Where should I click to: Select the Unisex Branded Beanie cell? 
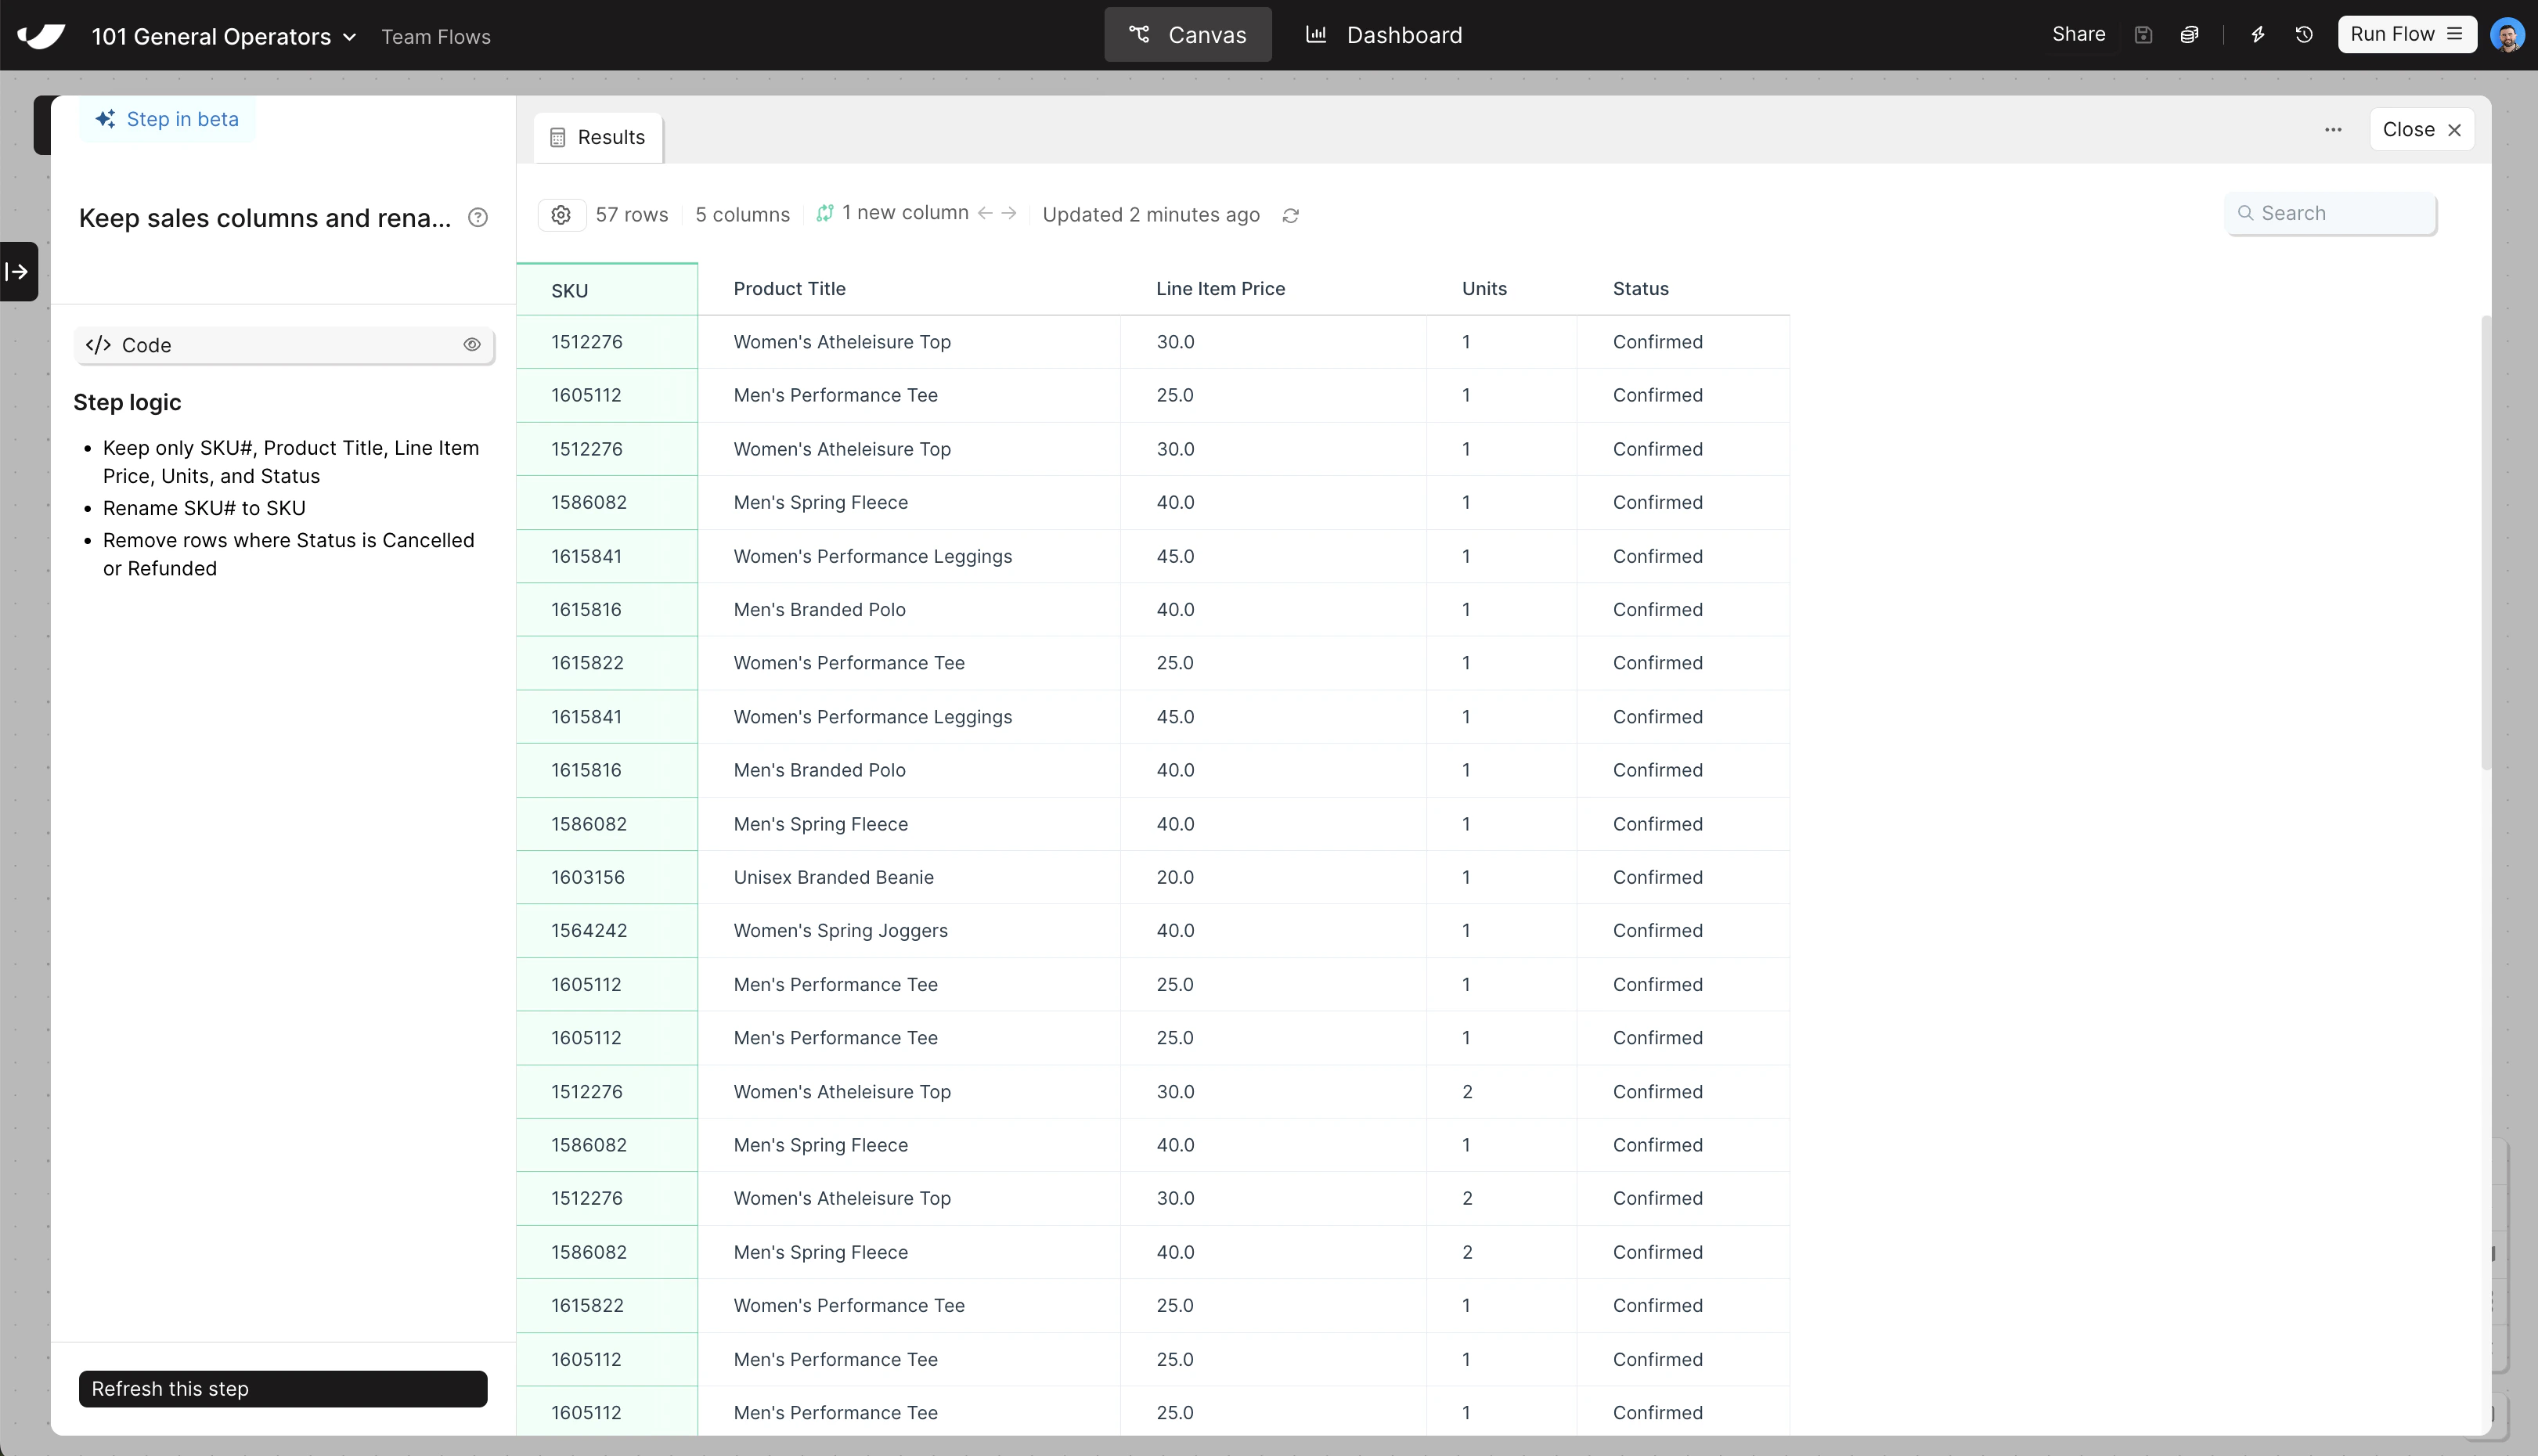909,877
